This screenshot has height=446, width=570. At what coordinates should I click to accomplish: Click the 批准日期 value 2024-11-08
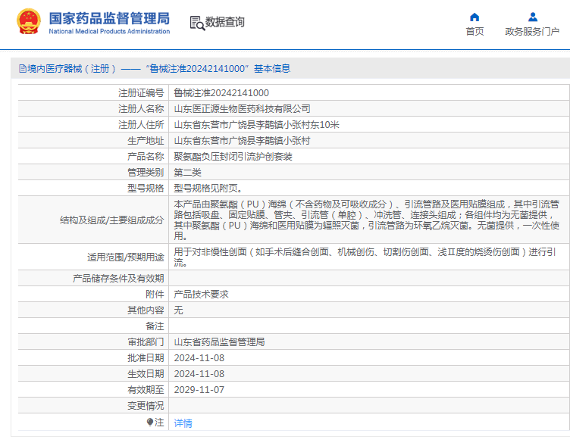click(x=199, y=357)
